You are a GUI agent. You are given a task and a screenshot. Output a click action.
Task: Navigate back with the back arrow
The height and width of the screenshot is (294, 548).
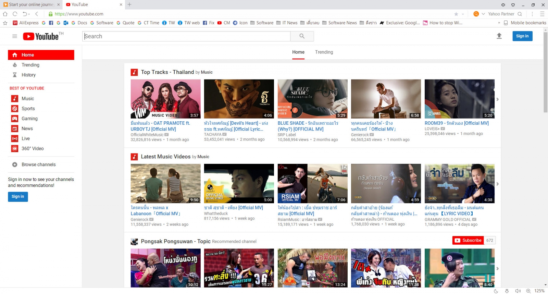37,14
